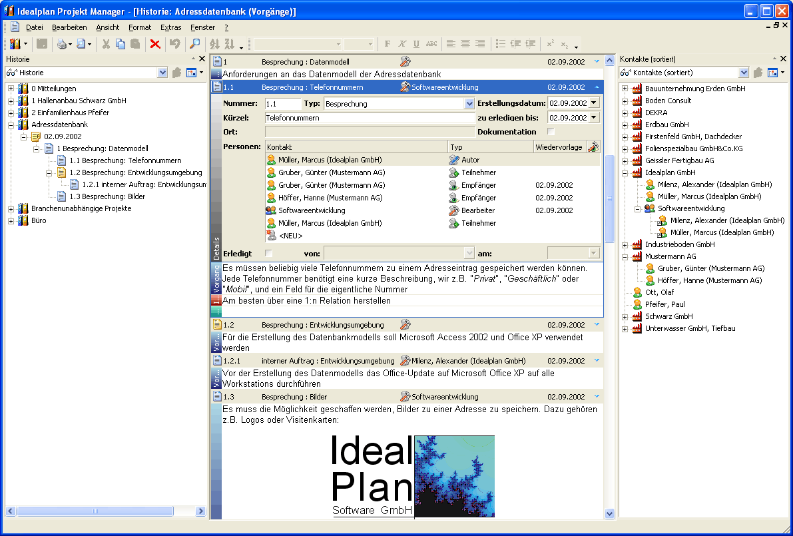
Task: Click the project binders icon in the toolbar
Action: pos(15,45)
